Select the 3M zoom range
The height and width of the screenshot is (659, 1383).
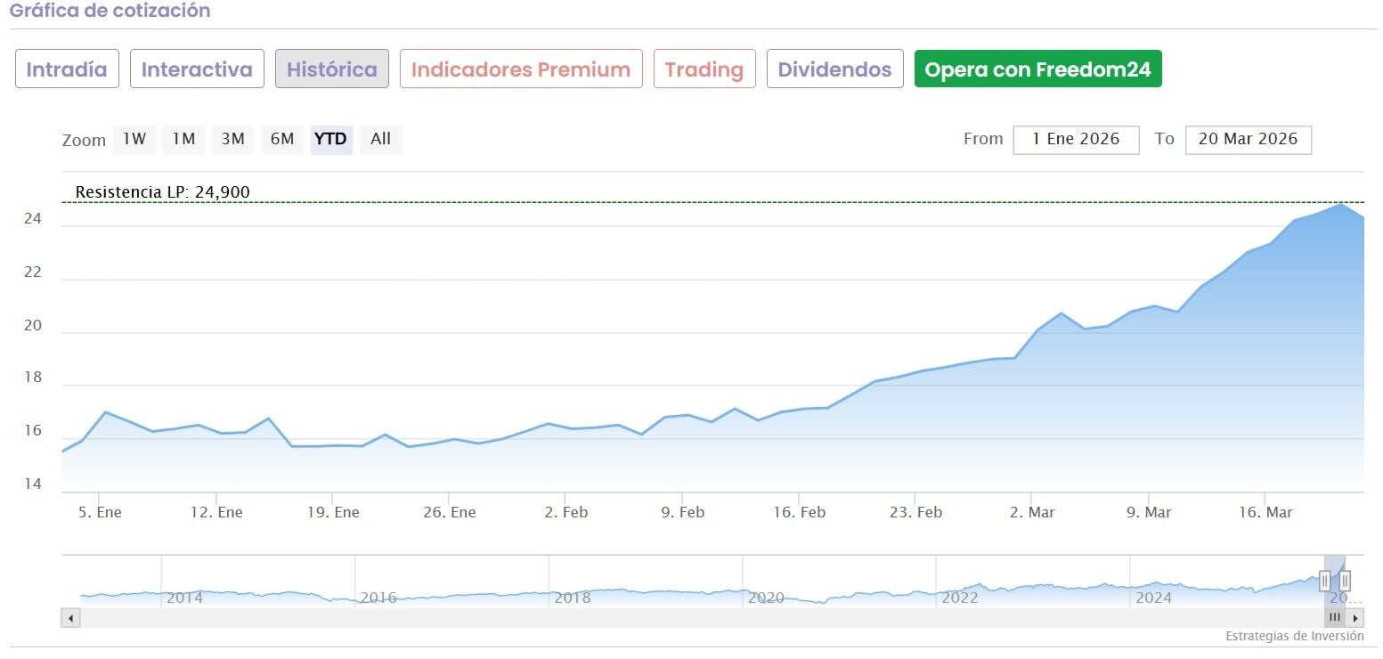pyautogui.click(x=232, y=140)
